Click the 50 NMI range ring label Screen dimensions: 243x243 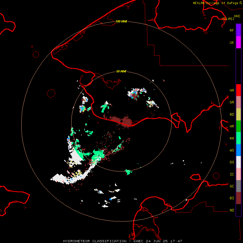tap(121, 71)
